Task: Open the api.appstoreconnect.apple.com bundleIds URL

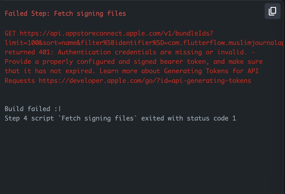Action: (116, 33)
